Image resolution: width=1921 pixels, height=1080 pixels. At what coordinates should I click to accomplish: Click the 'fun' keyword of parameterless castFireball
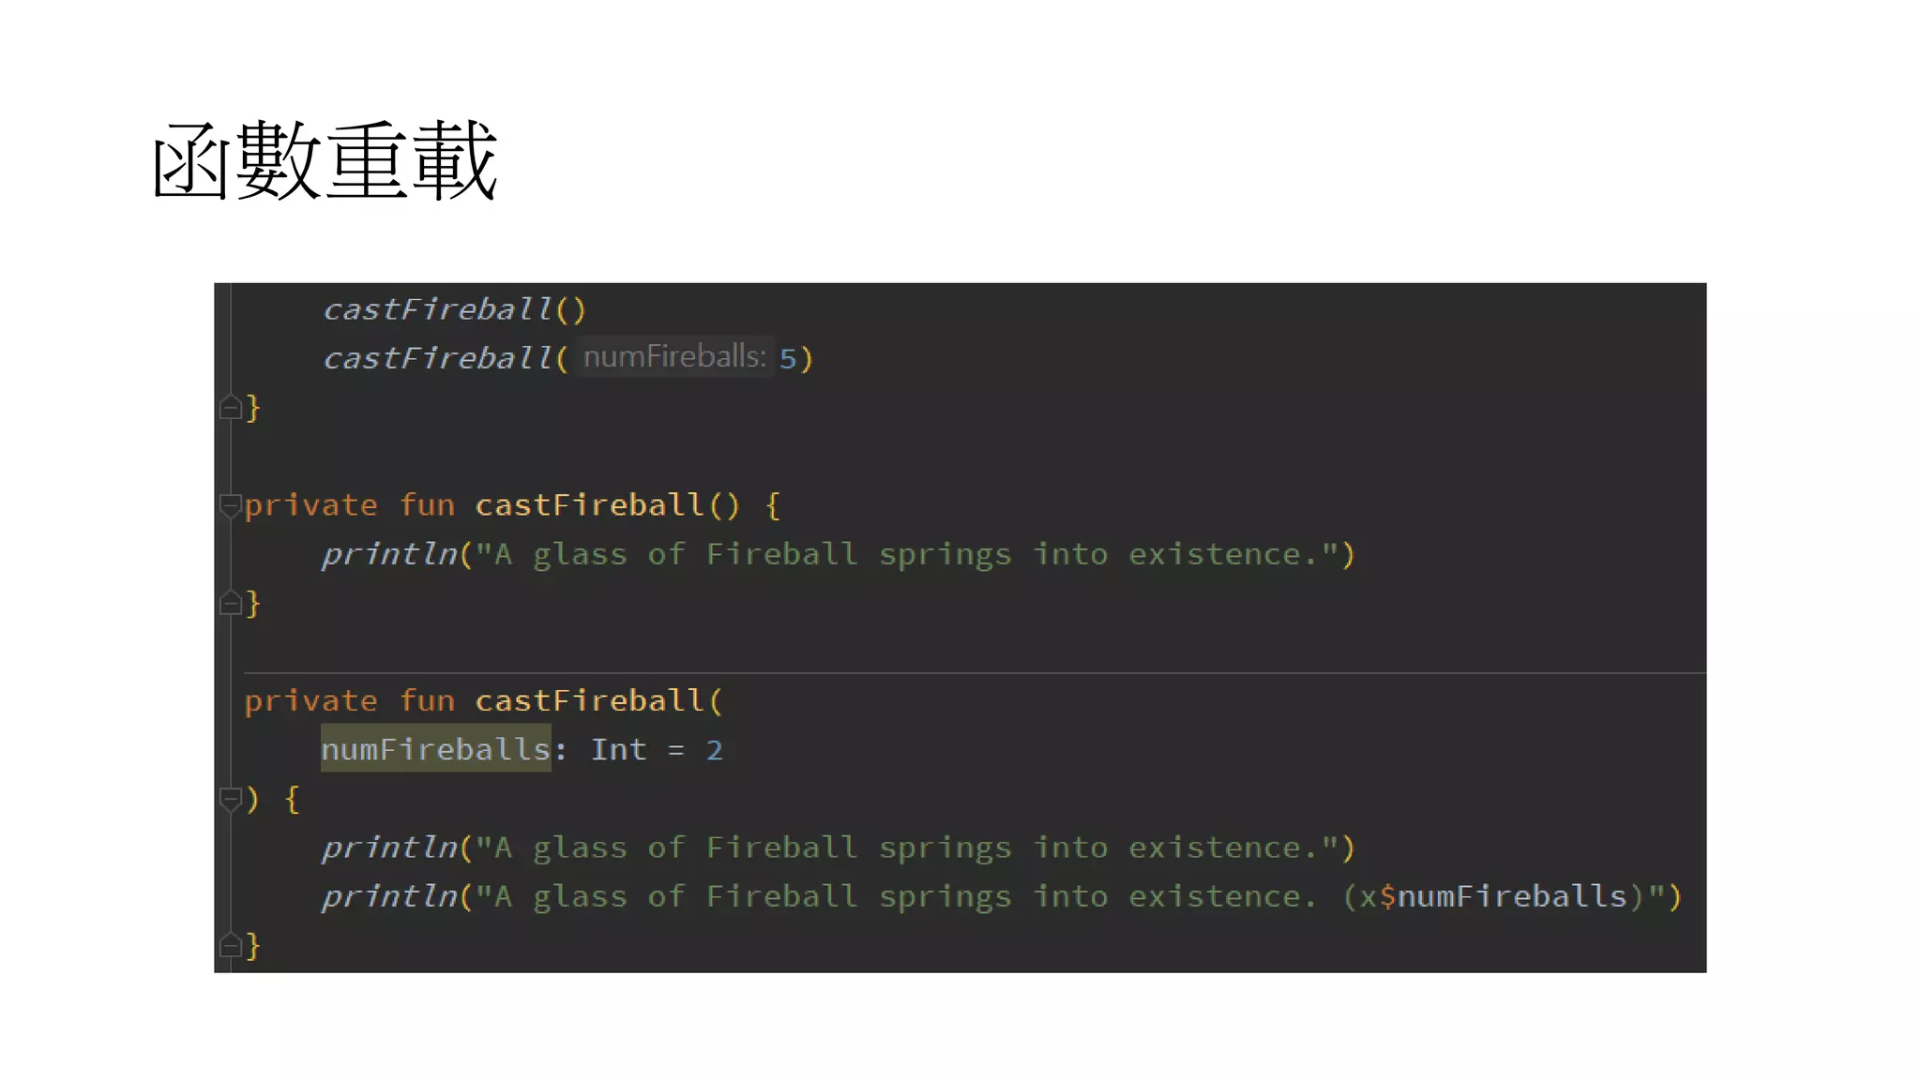pos(427,505)
